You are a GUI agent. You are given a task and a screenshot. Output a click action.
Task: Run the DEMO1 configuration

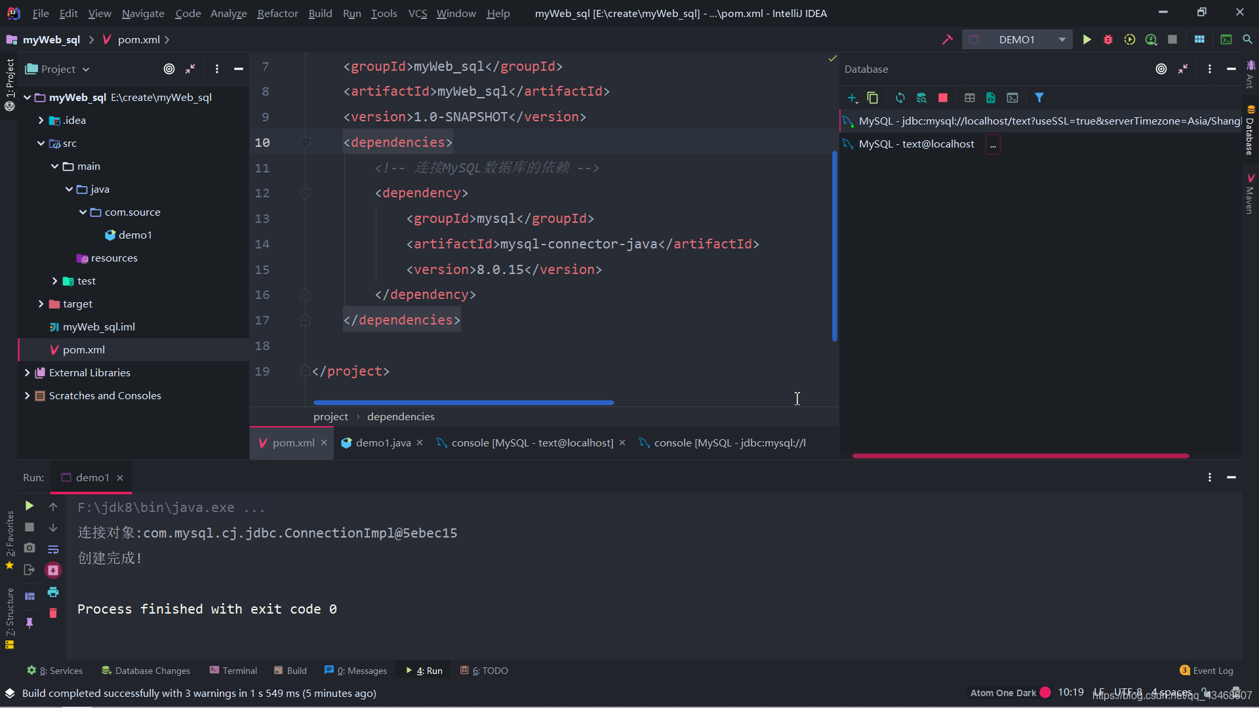(1087, 39)
